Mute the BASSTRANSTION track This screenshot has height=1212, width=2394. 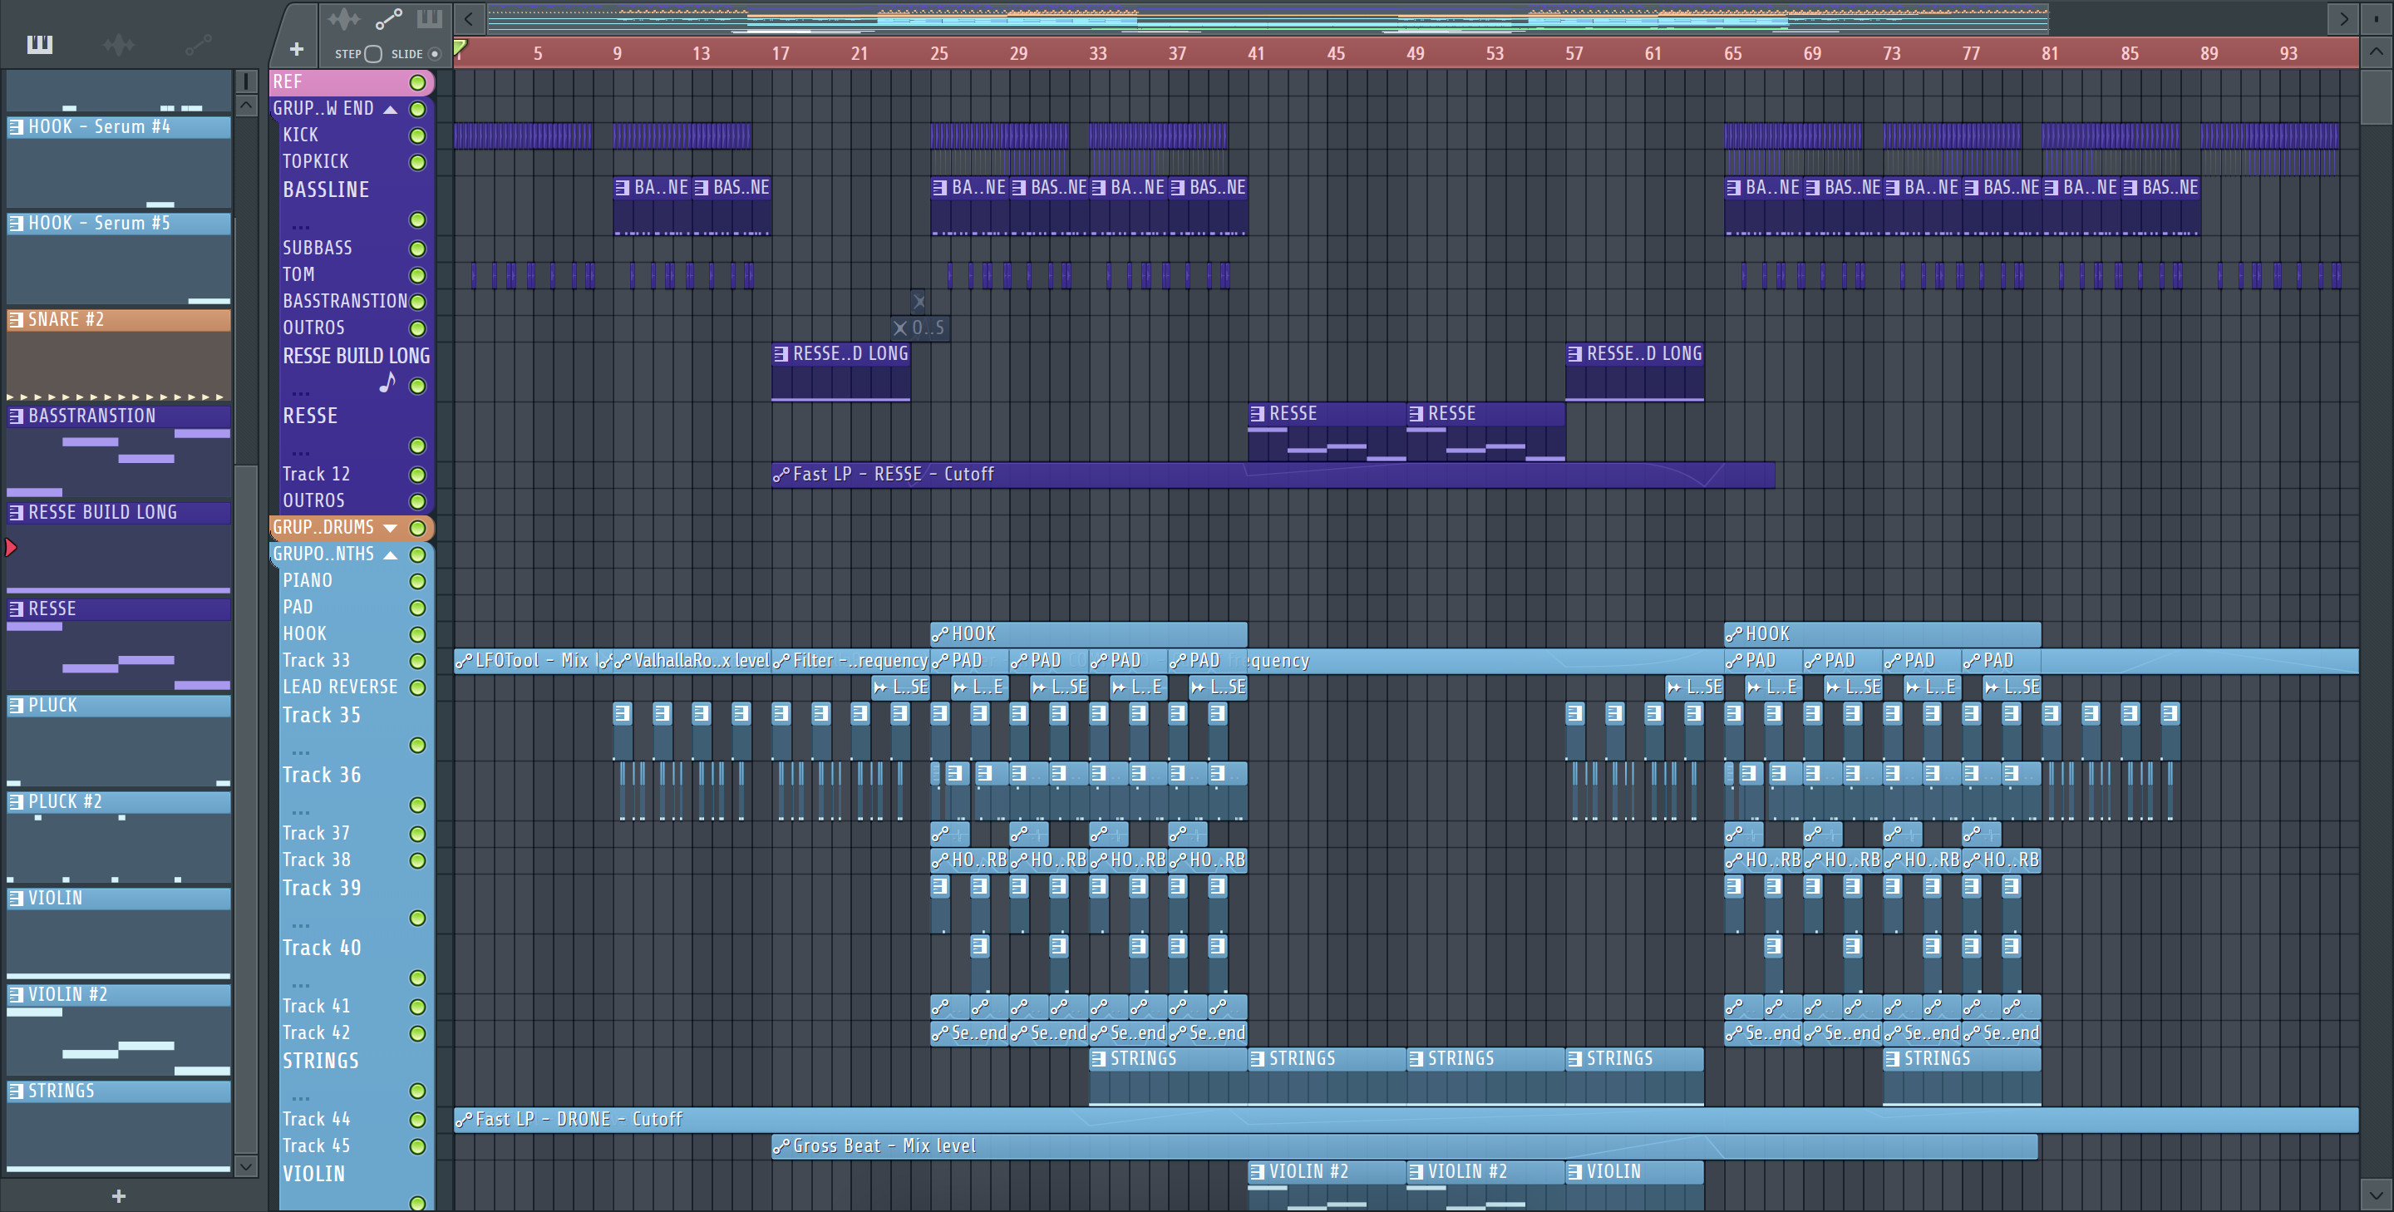coord(418,302)
